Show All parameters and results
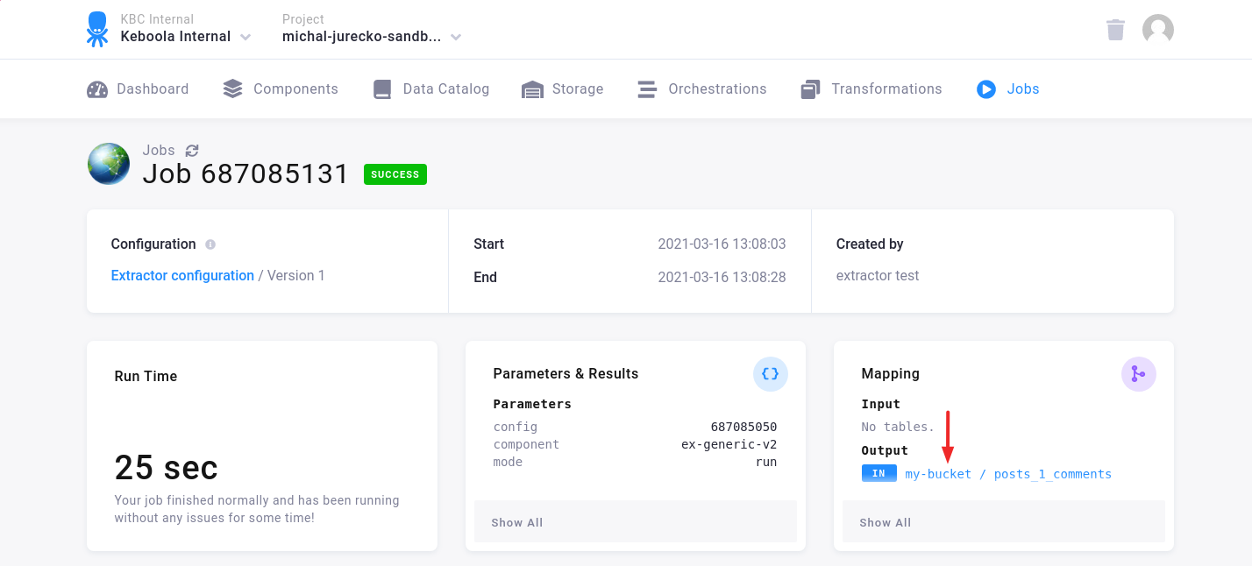1252x566 pixels. pyautogui.click(x=636, y=522)
